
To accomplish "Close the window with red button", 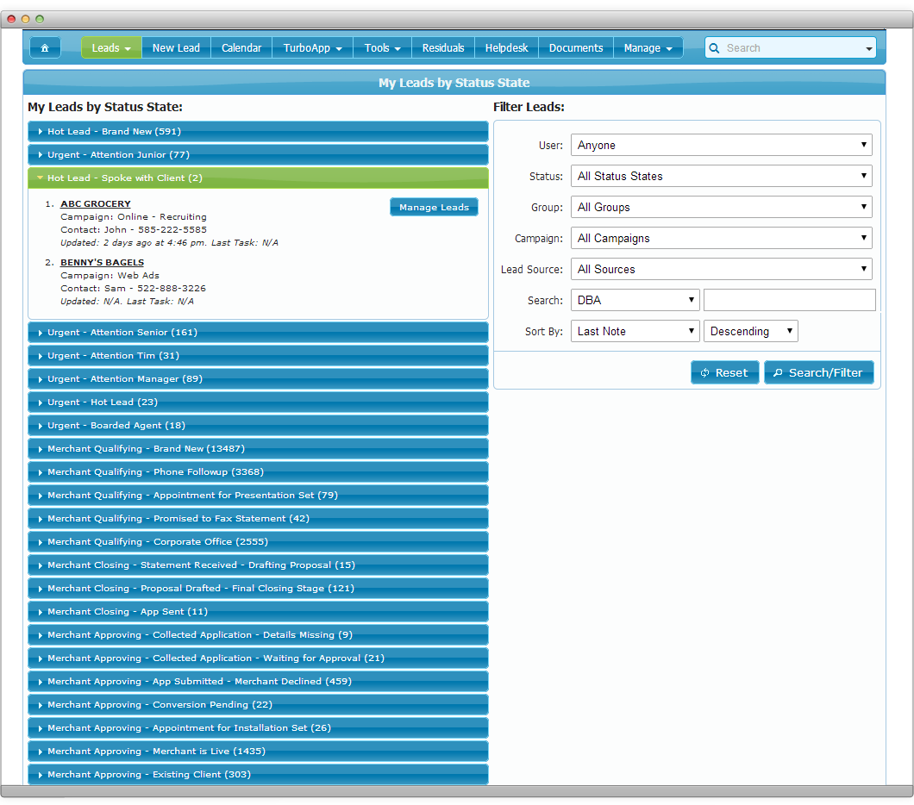I will (11, 19).
